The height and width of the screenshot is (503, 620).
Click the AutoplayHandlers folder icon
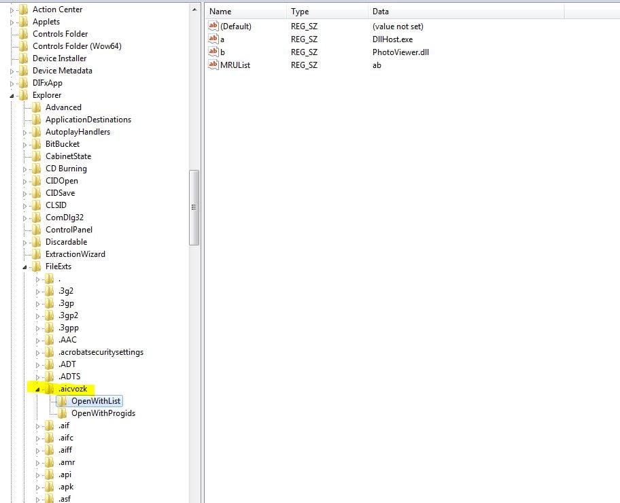[x=37, y=132]
